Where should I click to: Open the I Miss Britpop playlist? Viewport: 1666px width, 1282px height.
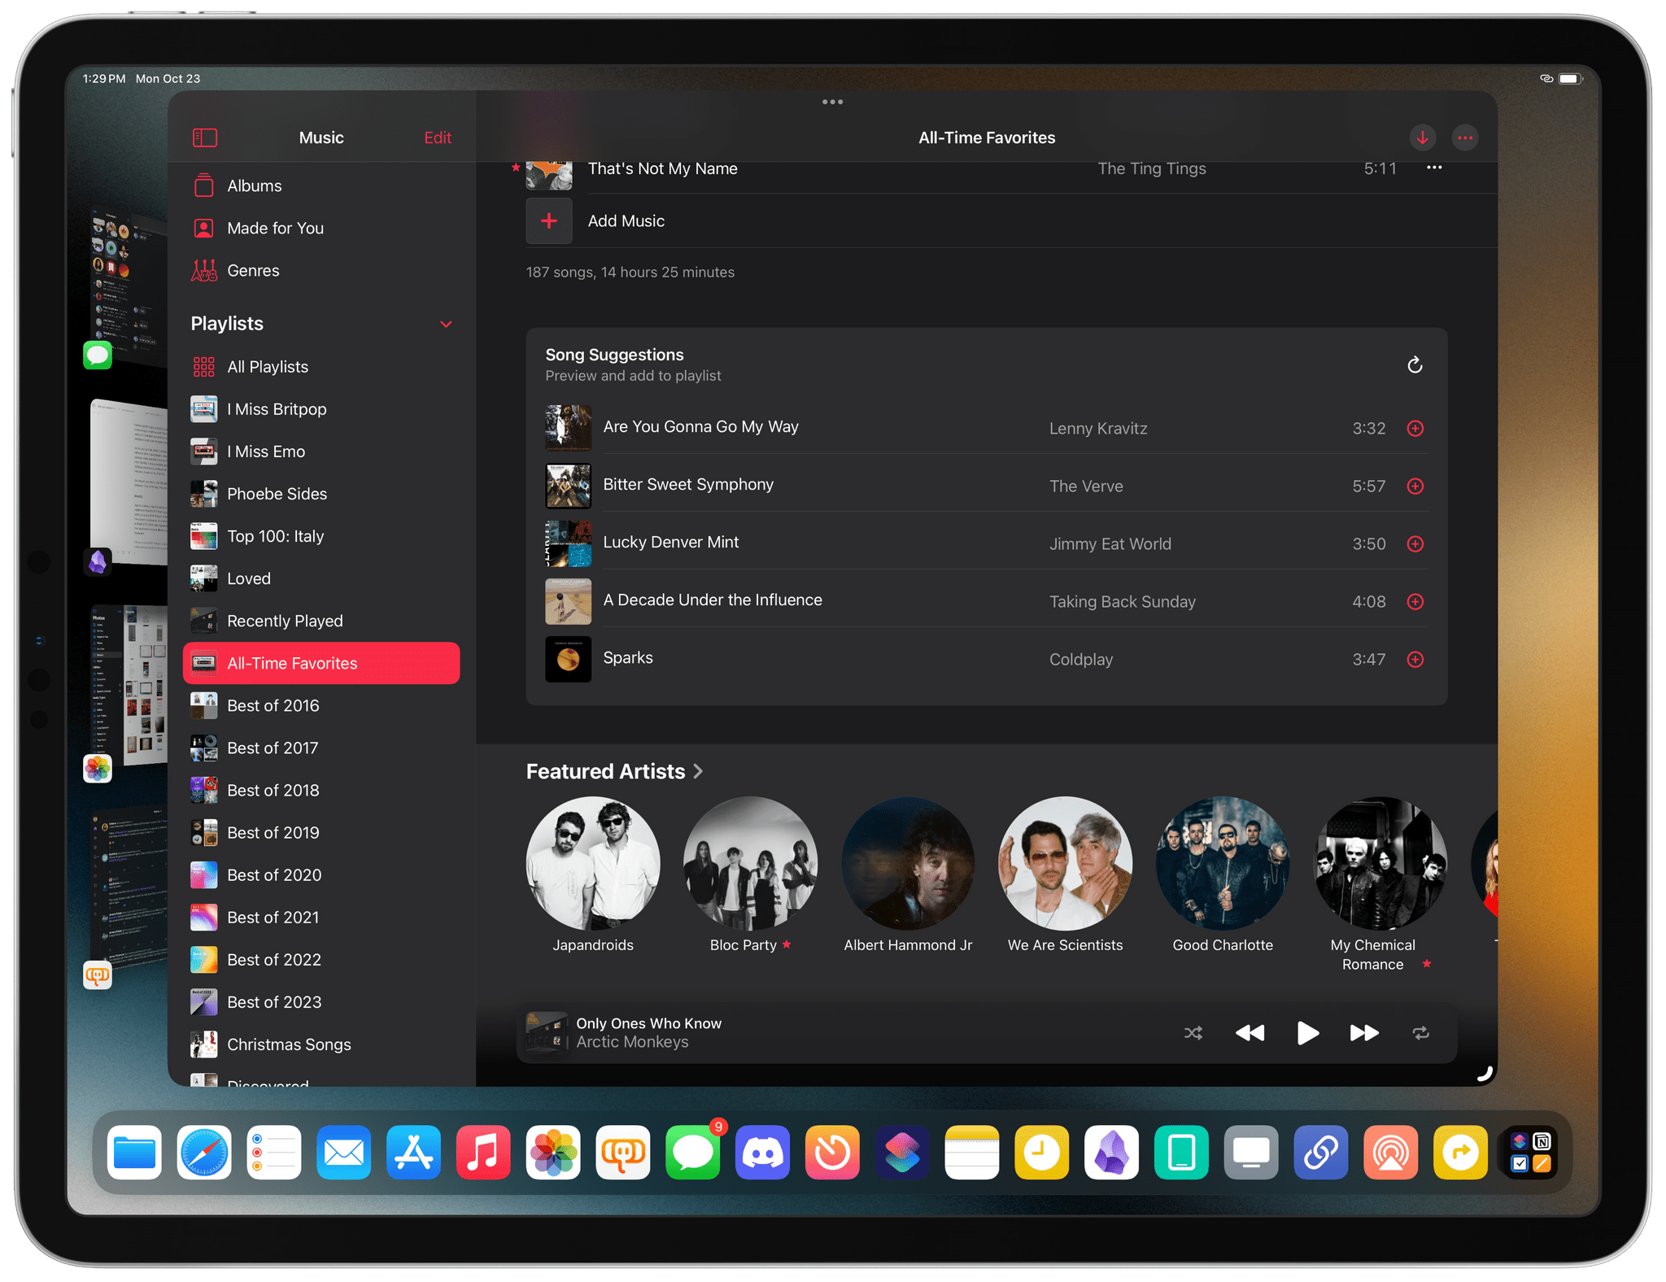pyautogui.click(x=321, y=409)
